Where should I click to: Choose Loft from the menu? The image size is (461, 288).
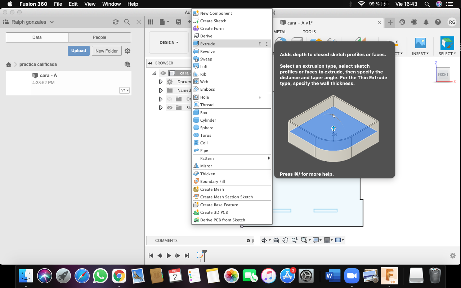[232, 67]
